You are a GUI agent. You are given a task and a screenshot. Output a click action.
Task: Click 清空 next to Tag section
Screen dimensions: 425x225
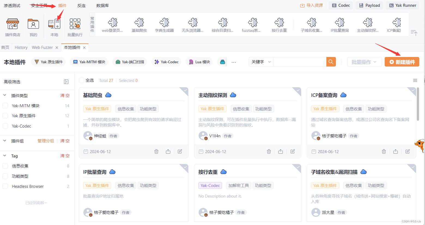65,156
